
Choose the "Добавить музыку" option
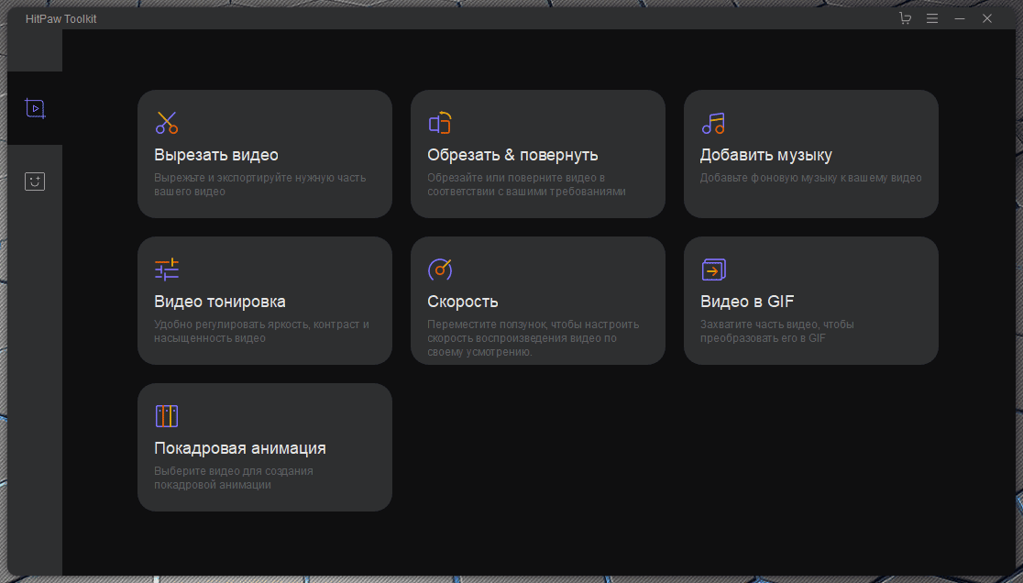pos(765,155)
